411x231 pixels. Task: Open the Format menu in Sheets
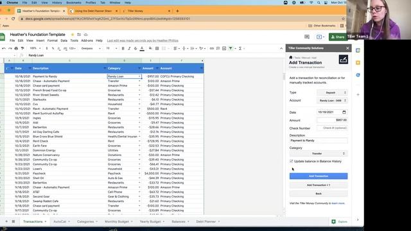point(53,40)
